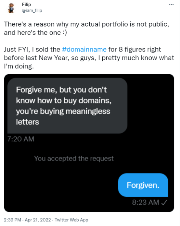Expand the embedded direct message screenshot
The image size is (180, 226).
89,143
